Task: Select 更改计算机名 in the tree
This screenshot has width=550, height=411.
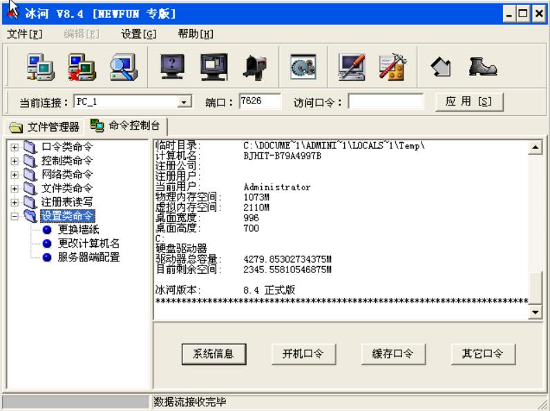Action: pos(88,243)
